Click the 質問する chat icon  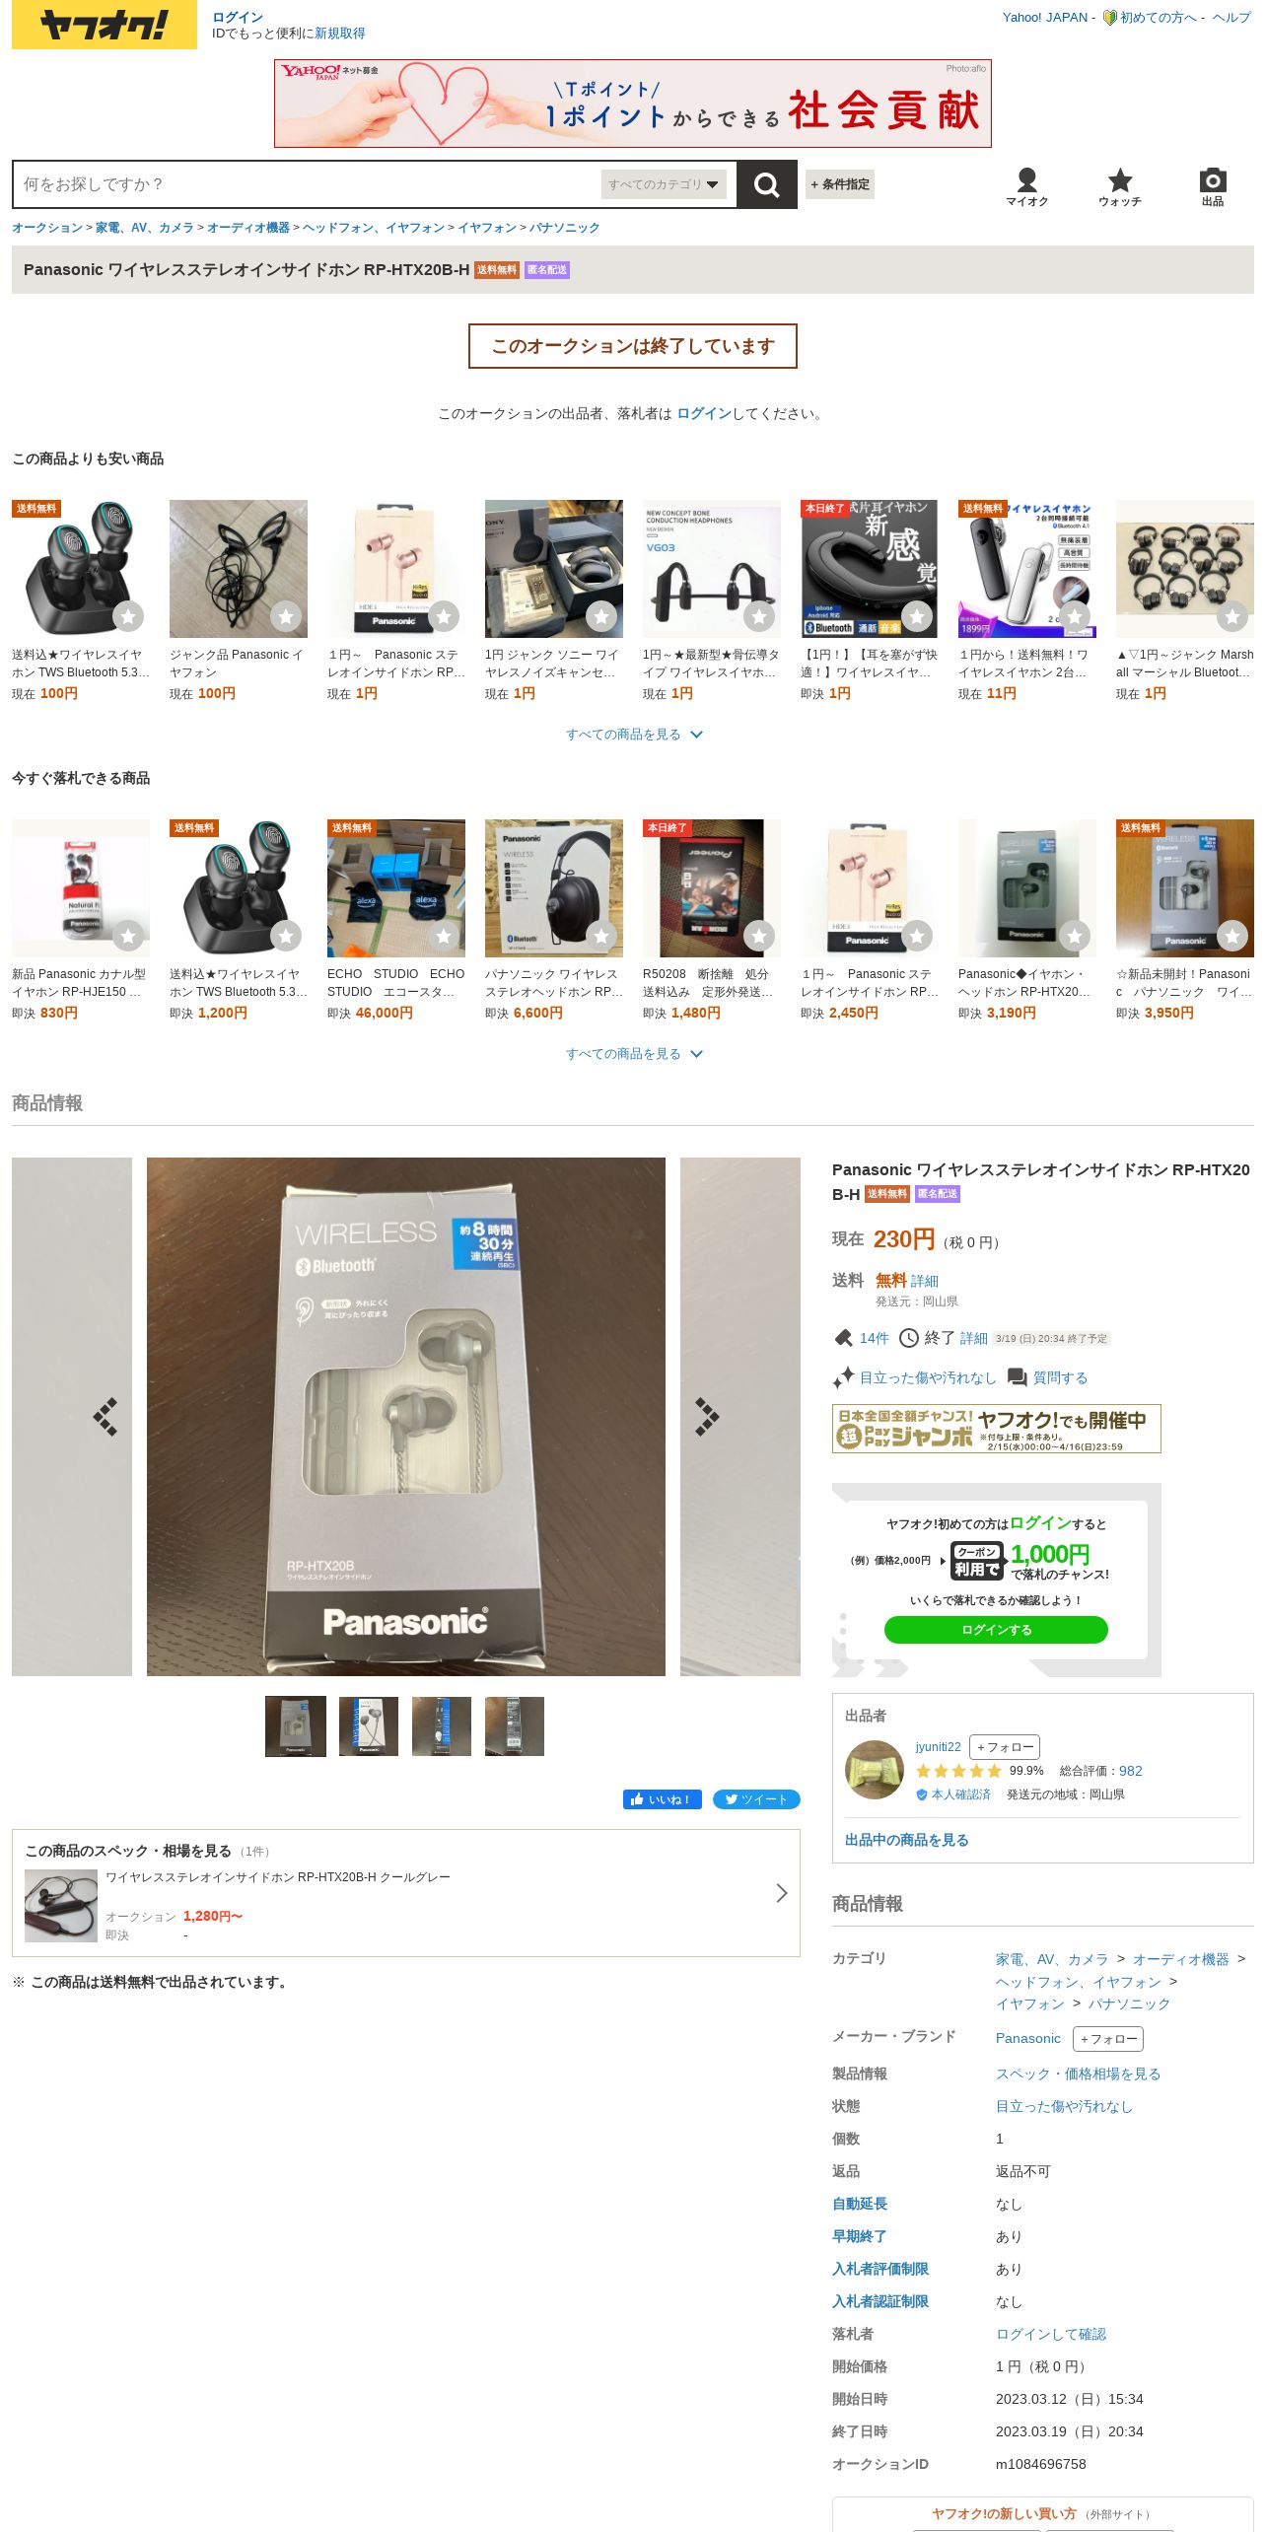point(1017,1377)
